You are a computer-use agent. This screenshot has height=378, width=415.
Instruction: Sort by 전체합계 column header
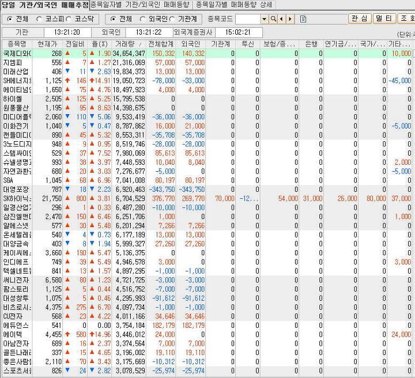coord(161,44)
